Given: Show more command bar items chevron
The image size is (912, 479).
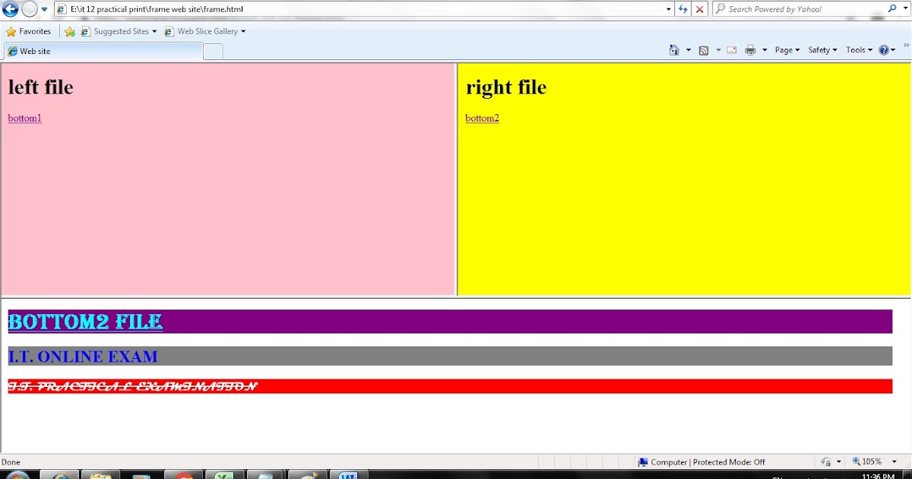Looking at the screenshot, I should click(906, 46).
